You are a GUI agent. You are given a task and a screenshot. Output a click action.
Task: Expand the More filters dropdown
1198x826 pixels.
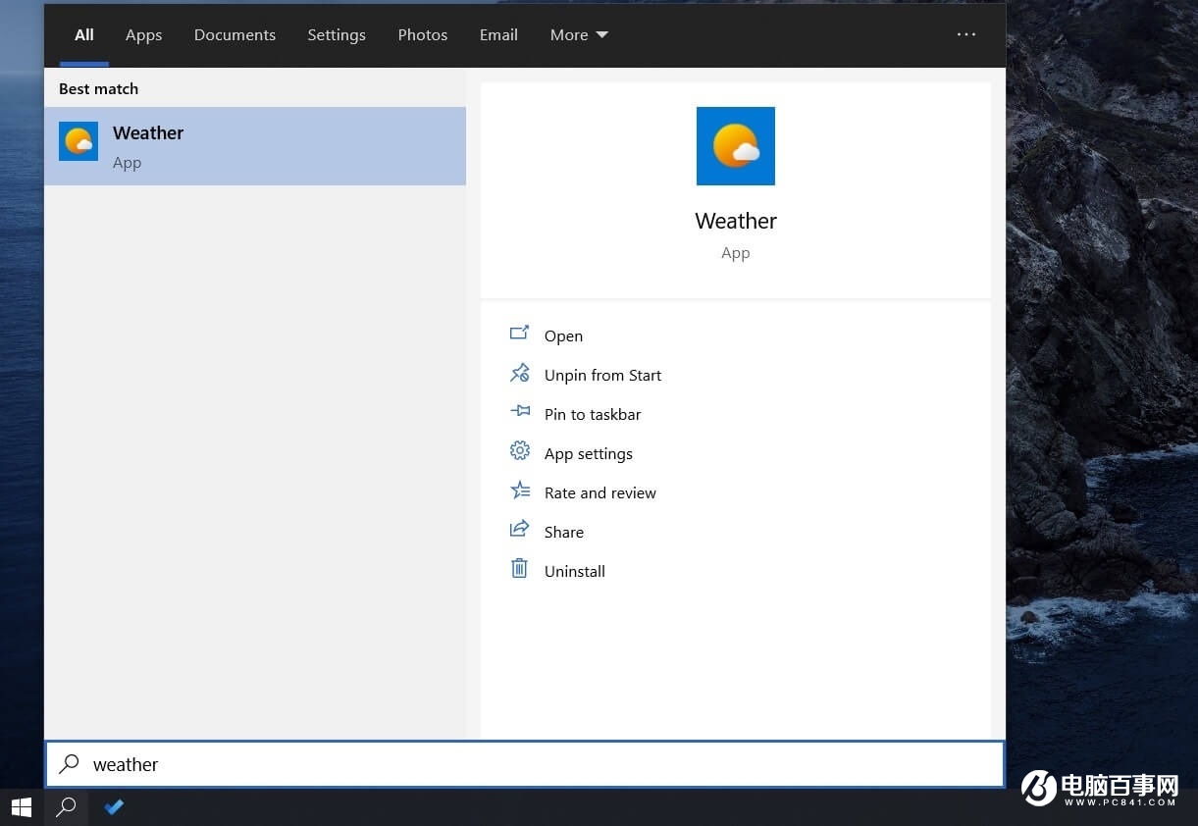(578, 34)
